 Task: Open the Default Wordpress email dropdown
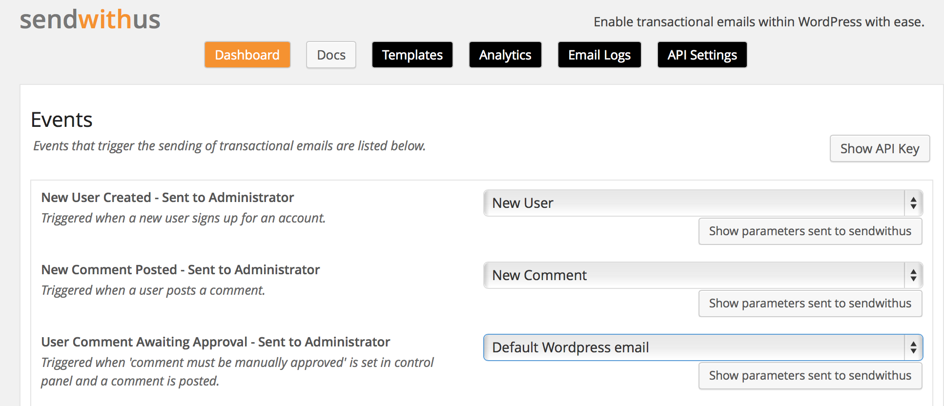[x=703, y=347]
